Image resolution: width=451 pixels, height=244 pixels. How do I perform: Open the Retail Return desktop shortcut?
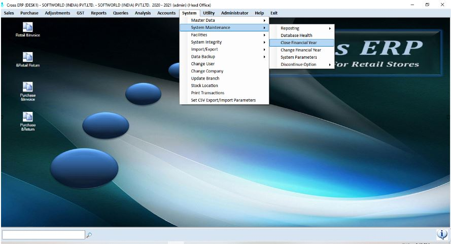click(28, 57)
